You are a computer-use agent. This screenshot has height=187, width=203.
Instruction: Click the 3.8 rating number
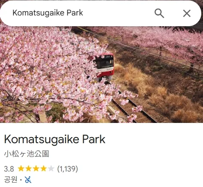[x=9, y=169]
